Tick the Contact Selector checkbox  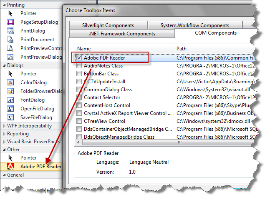pyautogui.click(x=79, y=97)
